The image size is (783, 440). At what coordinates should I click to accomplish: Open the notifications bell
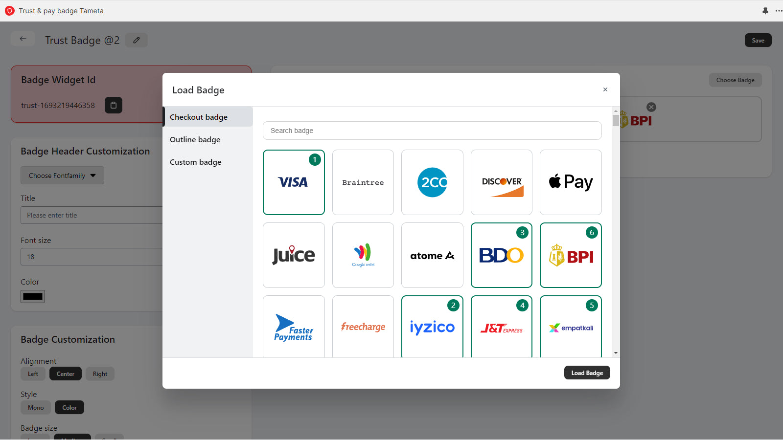(765, 11)
